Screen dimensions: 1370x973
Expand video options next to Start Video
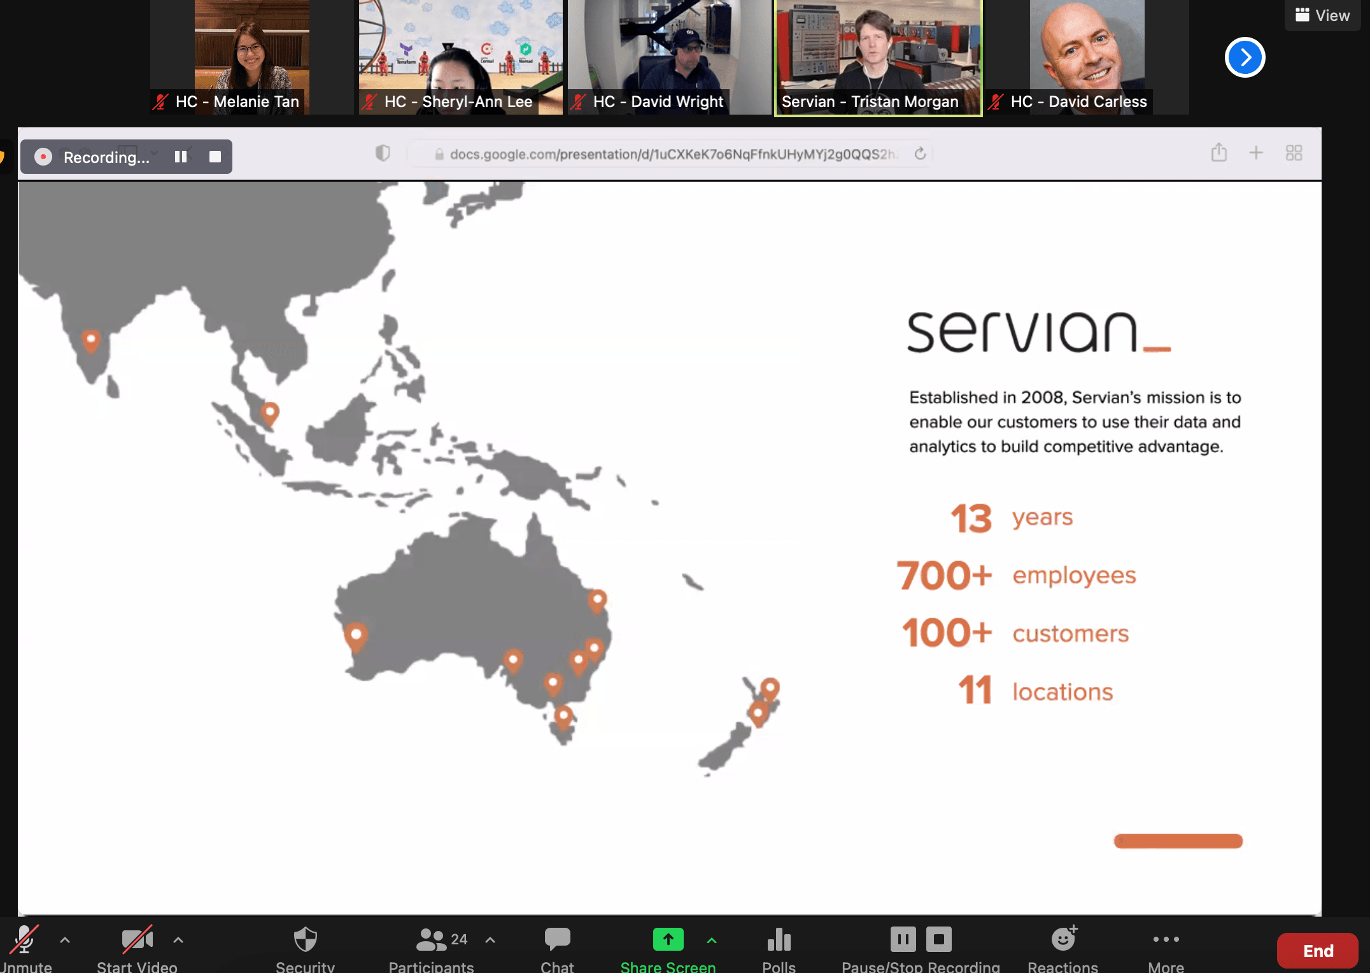(x=178, y=940)
